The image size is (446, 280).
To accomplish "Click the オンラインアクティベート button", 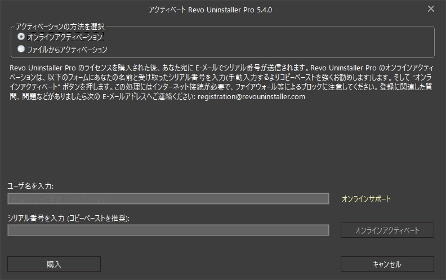I will 387,230.
